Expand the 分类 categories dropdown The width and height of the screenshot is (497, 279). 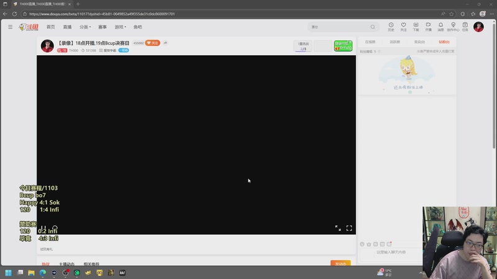click(x=85, y=27)
